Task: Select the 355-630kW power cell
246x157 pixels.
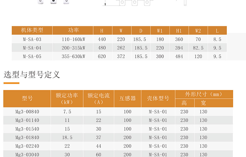Action: click(x=73, y=56)
